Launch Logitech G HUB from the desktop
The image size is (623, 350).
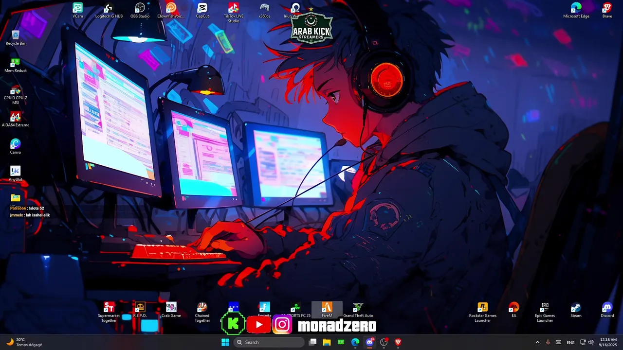pyautogui.click(x=109, y=10)
